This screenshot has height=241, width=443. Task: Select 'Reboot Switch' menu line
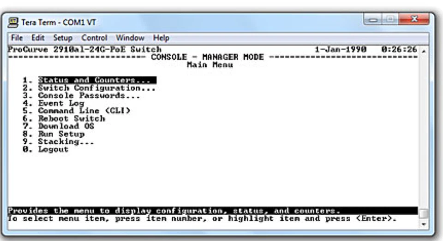(64, 118)
